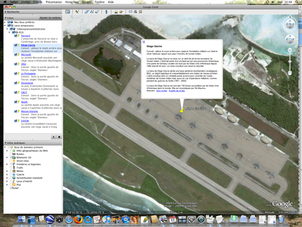
Task: Click the Add Path toolbar icon
Action: (x=92, y=12)
